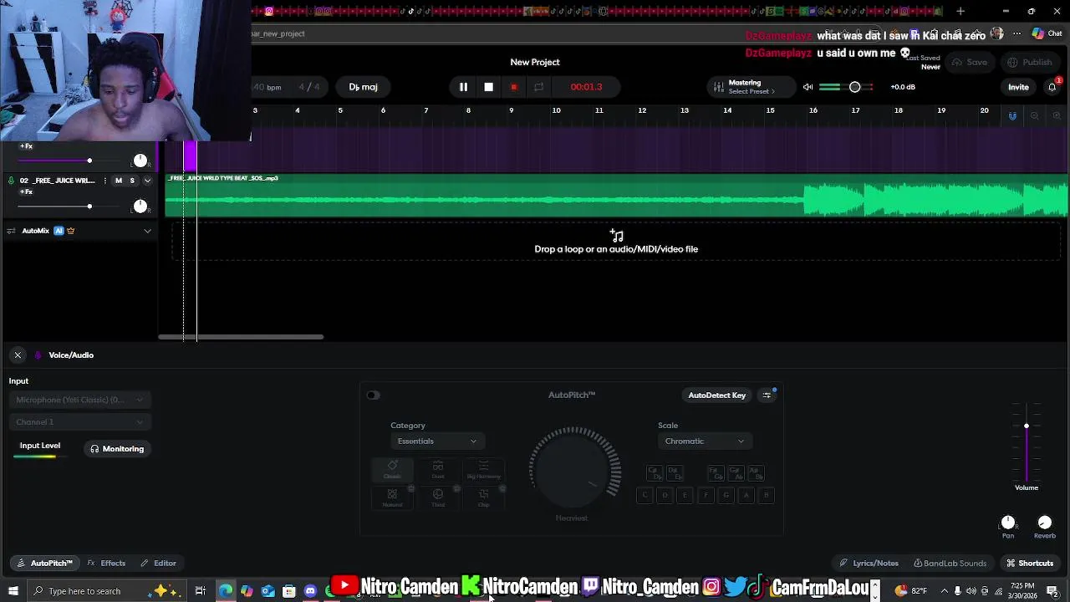
Task: Select the Big Harmony AutoPitch preset
Action: [483, 471]
